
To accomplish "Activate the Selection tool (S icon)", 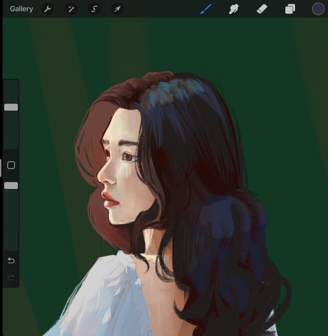I will 94,9.
